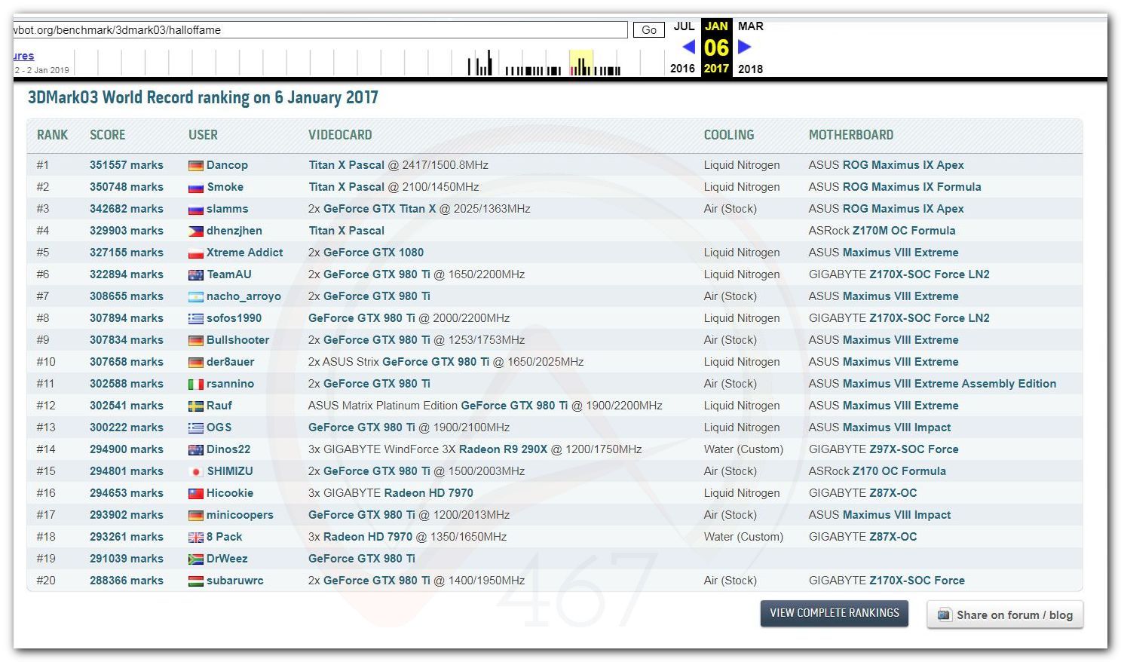
Task: Click the Go button beside the URL
Action: (x=649, y=30)
